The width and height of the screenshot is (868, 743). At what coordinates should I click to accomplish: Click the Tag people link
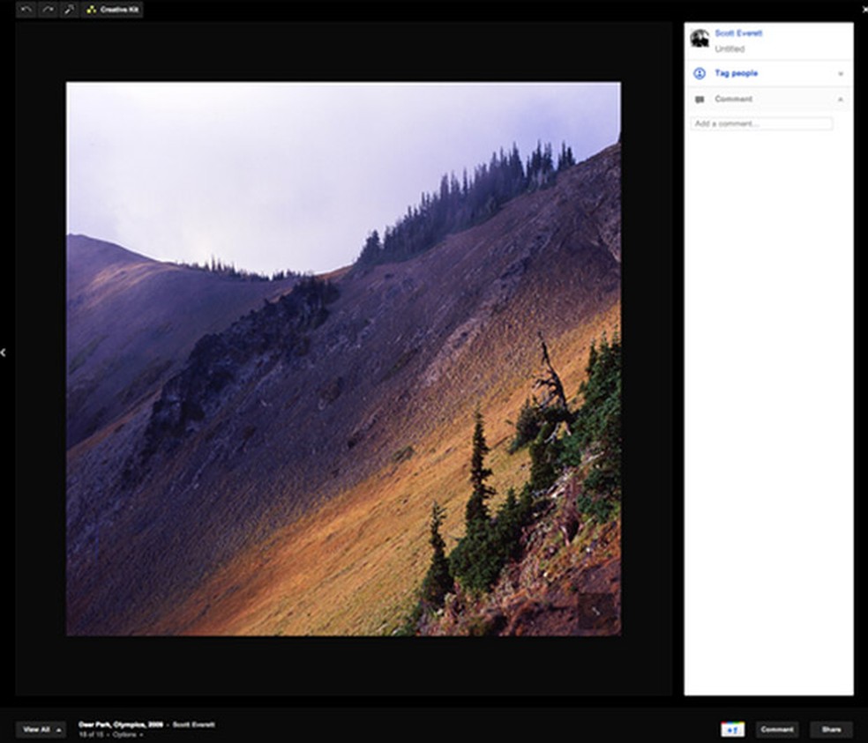[737, 73]
